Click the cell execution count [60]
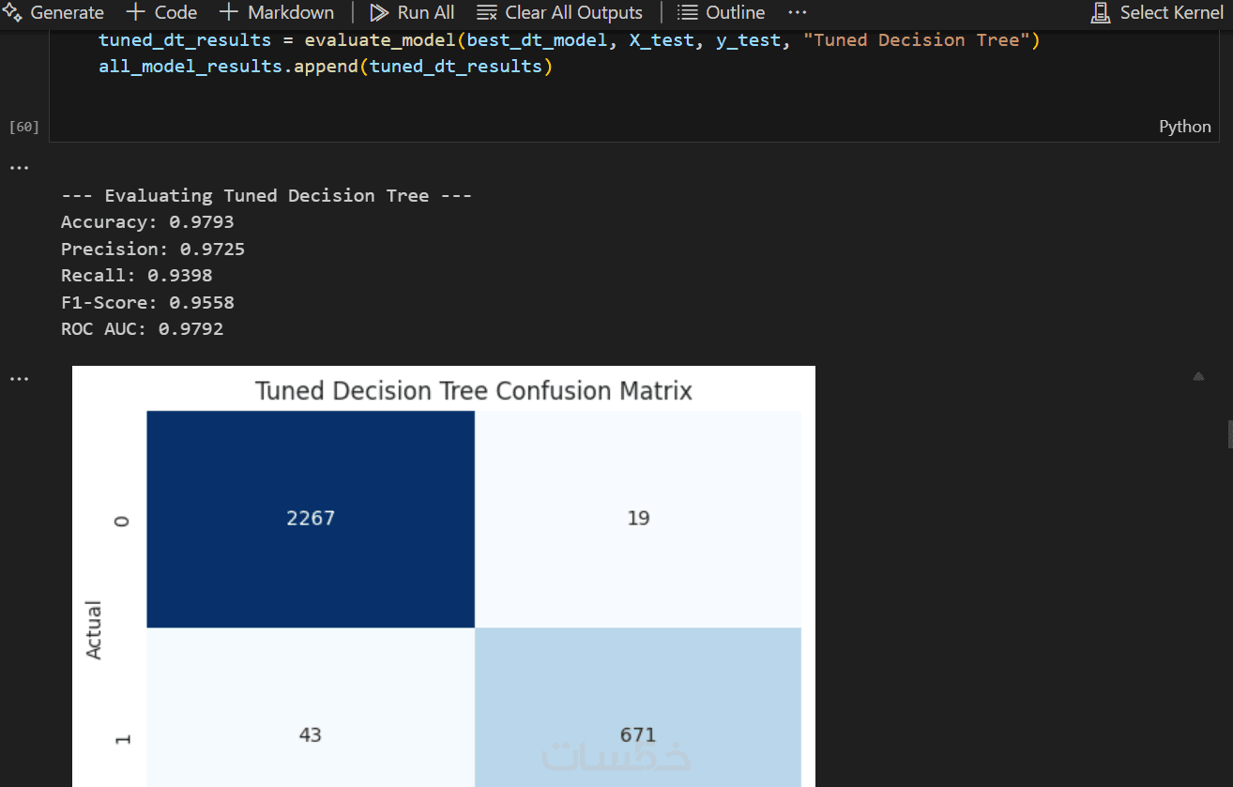This screenshot has height=787, width=1233. (x=24, y=127)
